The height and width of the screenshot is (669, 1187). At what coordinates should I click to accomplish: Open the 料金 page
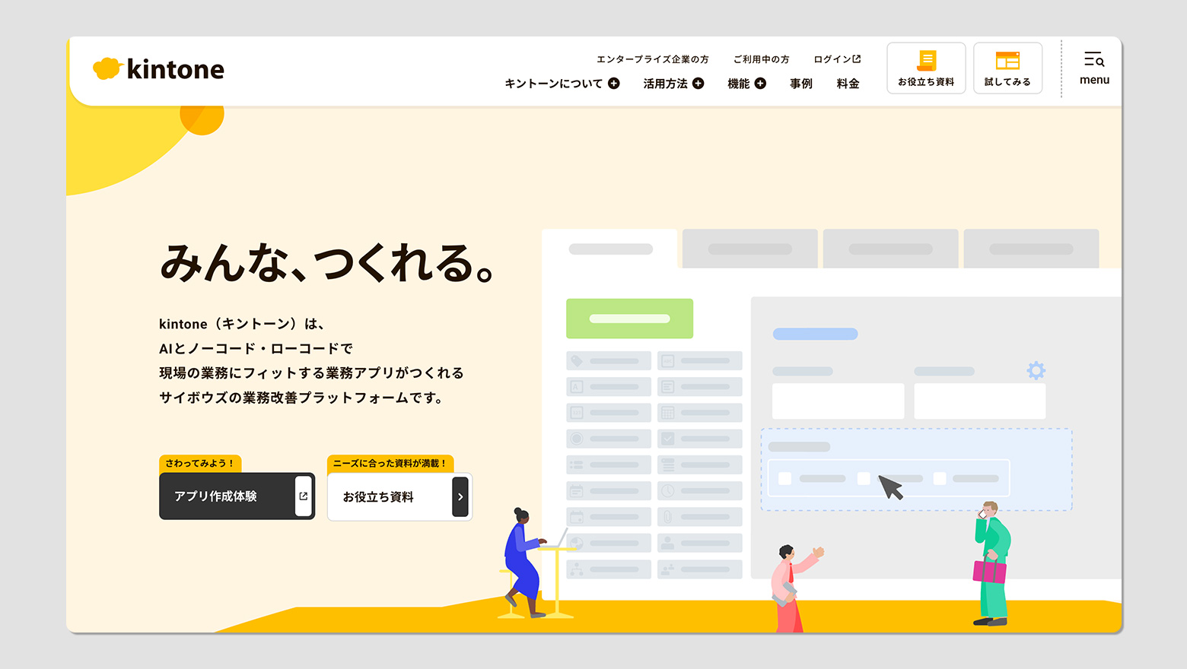(848, 84)
